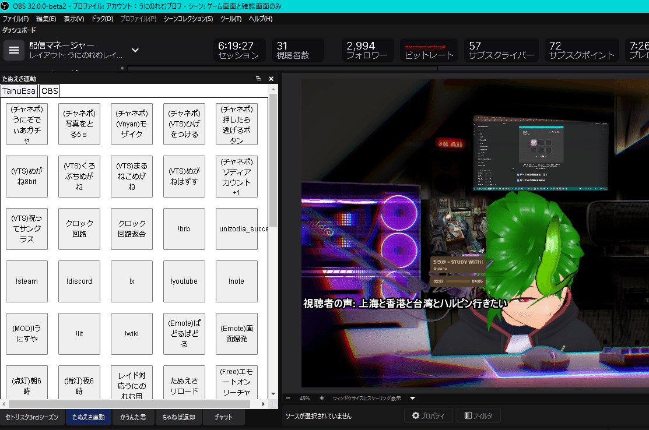
Task: Send the !wiki command button
Action: [132, 334]
